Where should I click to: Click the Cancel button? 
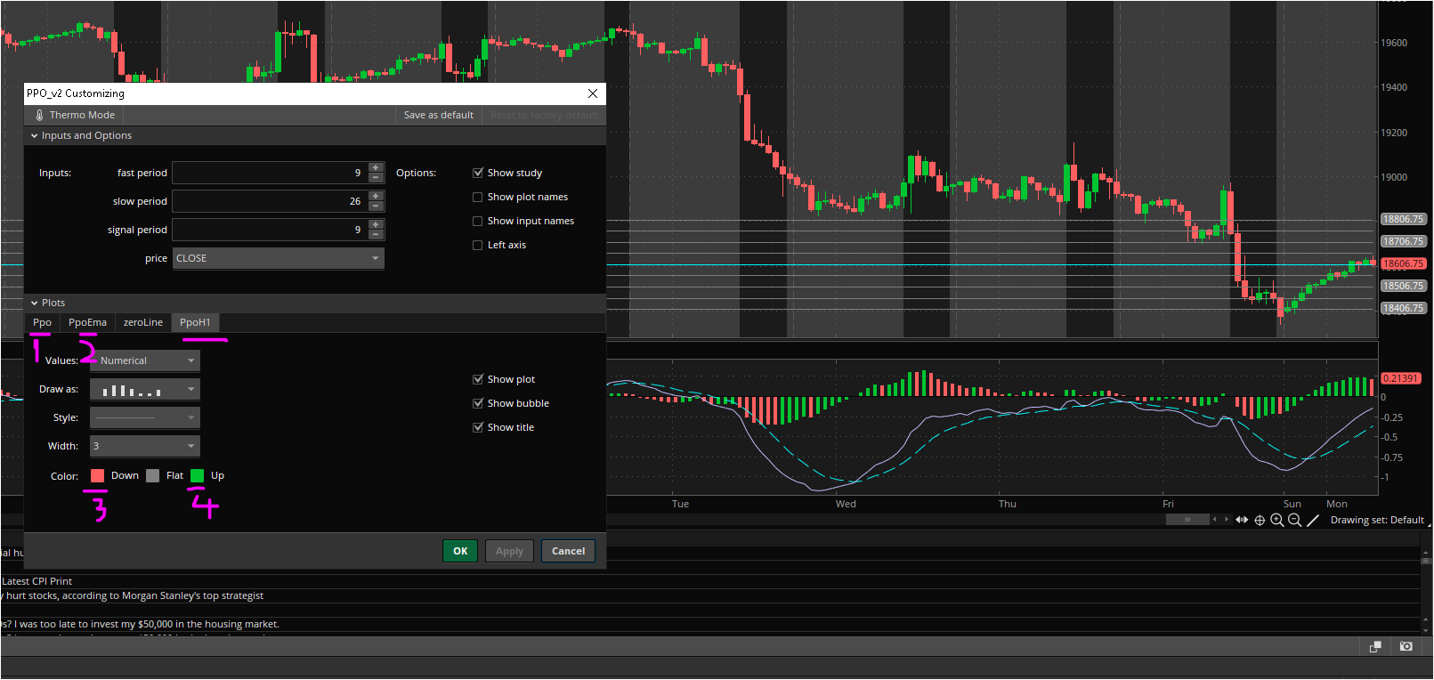pyautogui.click(x=568, y=551)
